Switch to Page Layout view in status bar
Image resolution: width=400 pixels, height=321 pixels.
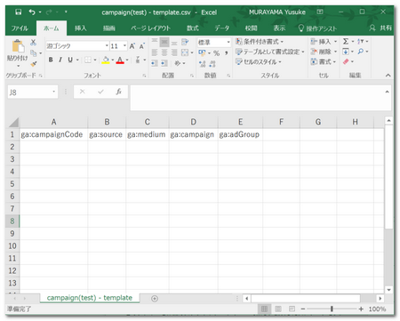(278, 309)
